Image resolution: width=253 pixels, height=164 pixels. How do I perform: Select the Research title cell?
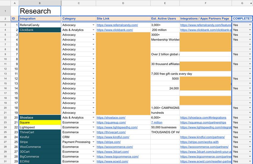click(x=40, y=11)
